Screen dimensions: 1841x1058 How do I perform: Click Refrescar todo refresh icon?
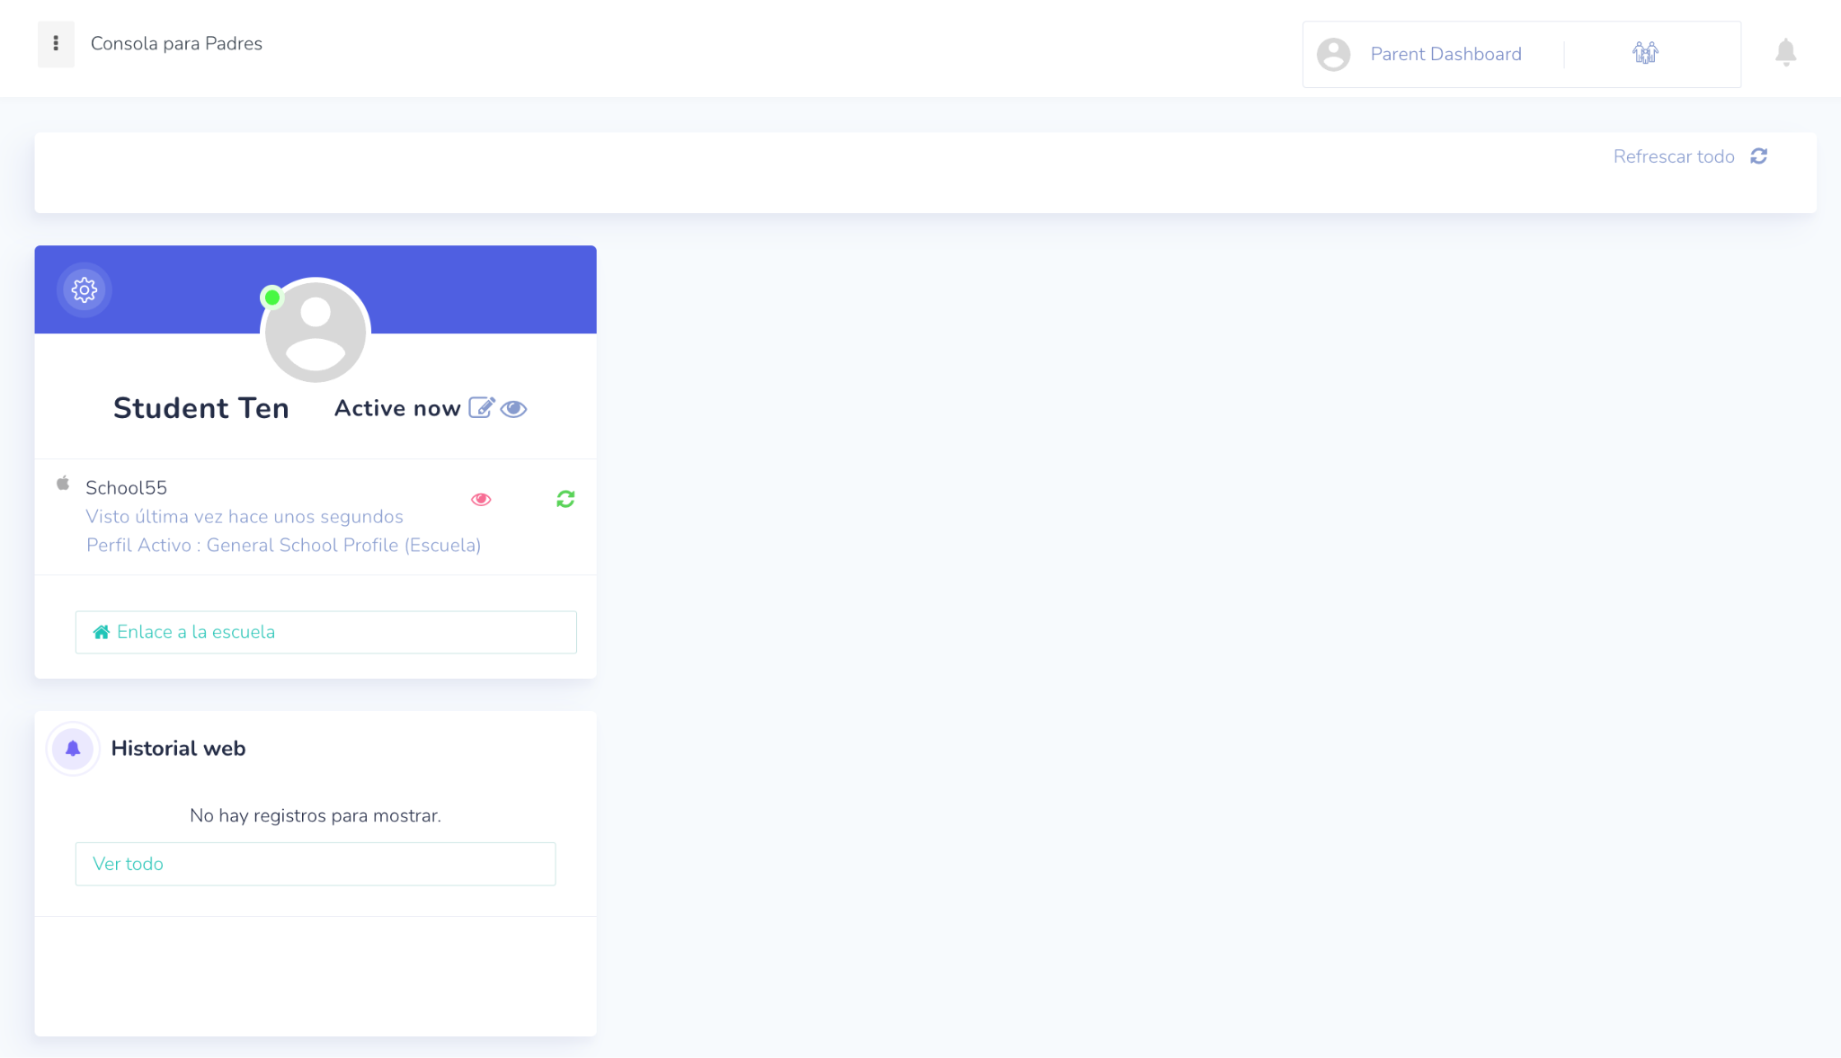(1759, 156)
